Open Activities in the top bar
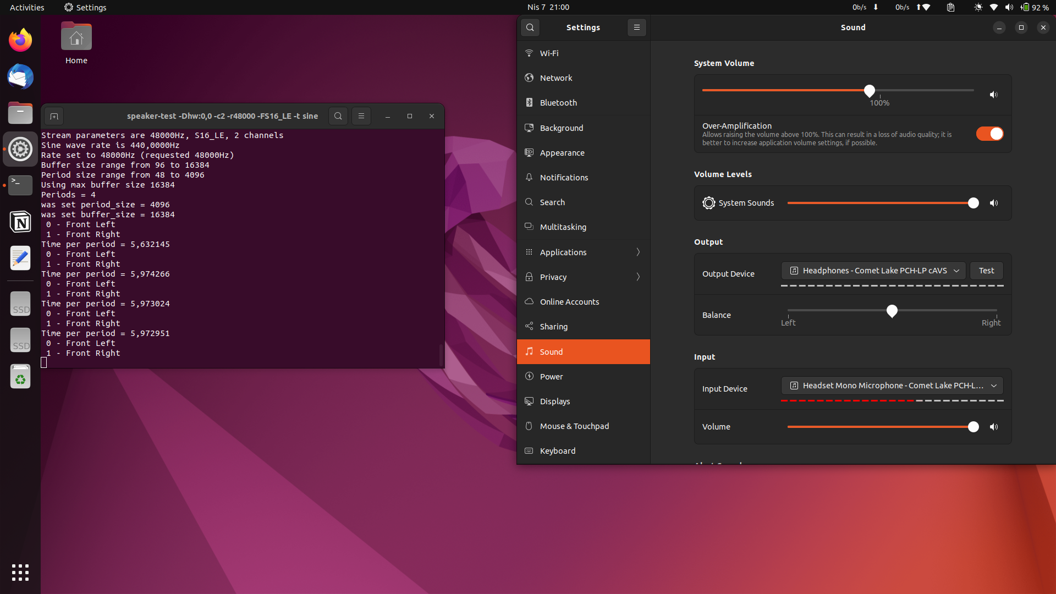The height and width of the screenshot is (594, 1056). (x=26, y=7)
